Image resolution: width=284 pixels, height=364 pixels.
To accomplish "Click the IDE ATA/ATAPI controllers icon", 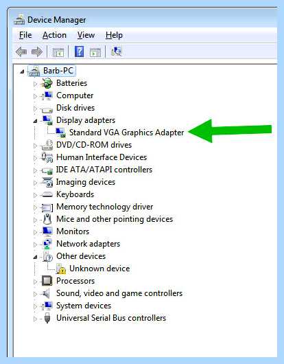I will (x=47, y=170).
